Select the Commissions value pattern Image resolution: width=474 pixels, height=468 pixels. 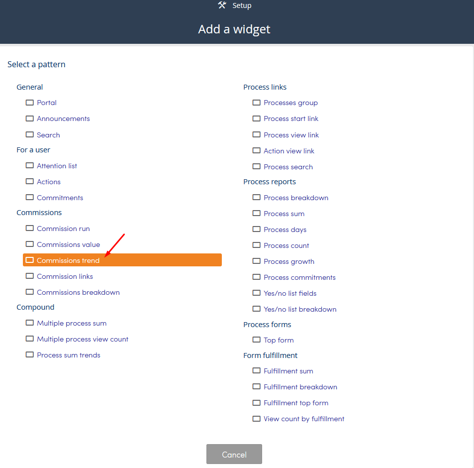pos(68,244)
